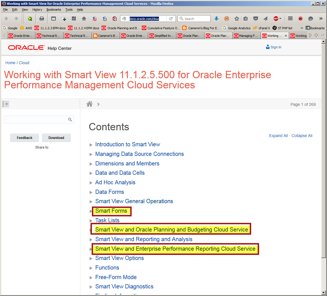Switch to Cameron's B... tab
Screen dimensions: 327x296
pyautogui.click(x=105, y=36)
